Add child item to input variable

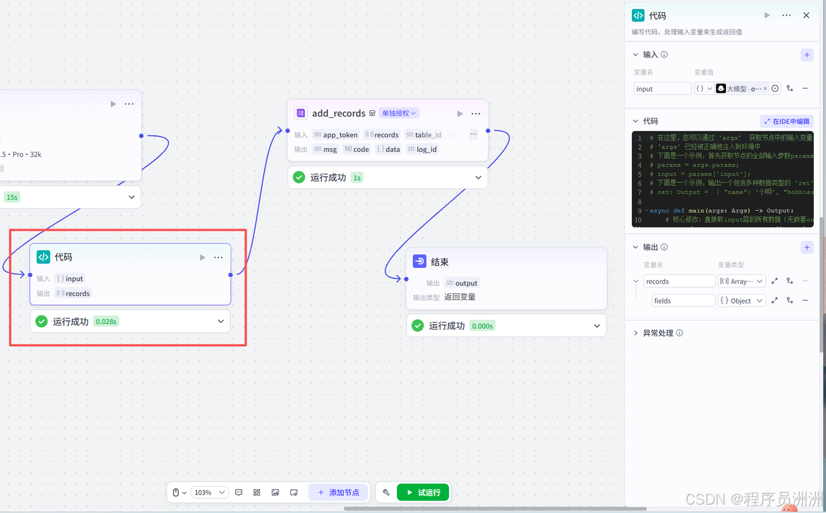(790, 89)
